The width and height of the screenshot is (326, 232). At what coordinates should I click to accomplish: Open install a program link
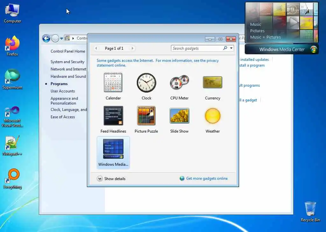click(252, 65)
